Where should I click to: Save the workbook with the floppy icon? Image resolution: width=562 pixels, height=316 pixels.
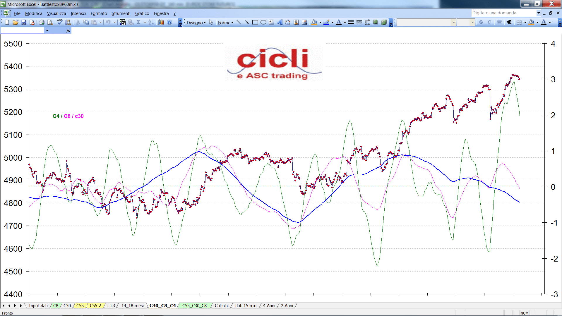[24, 22]
